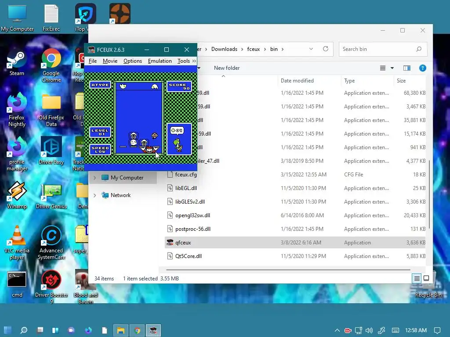
Task: Open taskbar search magnifier
Action: coord(24,330)
